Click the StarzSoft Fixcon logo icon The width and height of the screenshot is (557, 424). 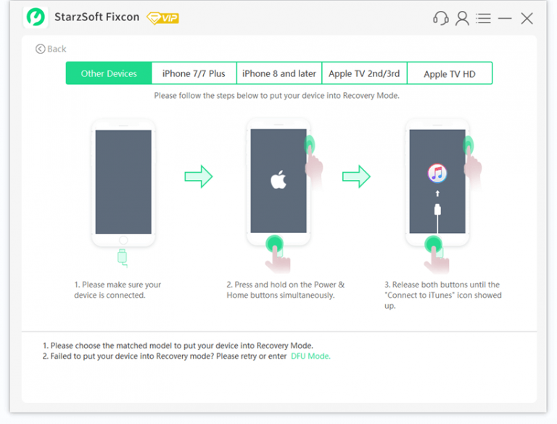pyautogui.click(x=35, y=17)
